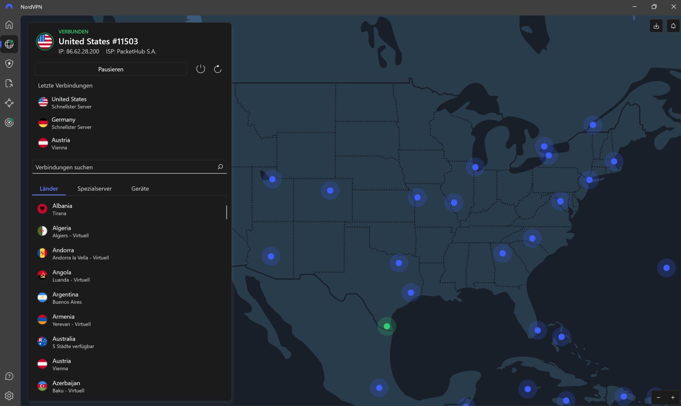Open the help question mark icon
Screen dimensions: 681x406
[x=9, y=376]
